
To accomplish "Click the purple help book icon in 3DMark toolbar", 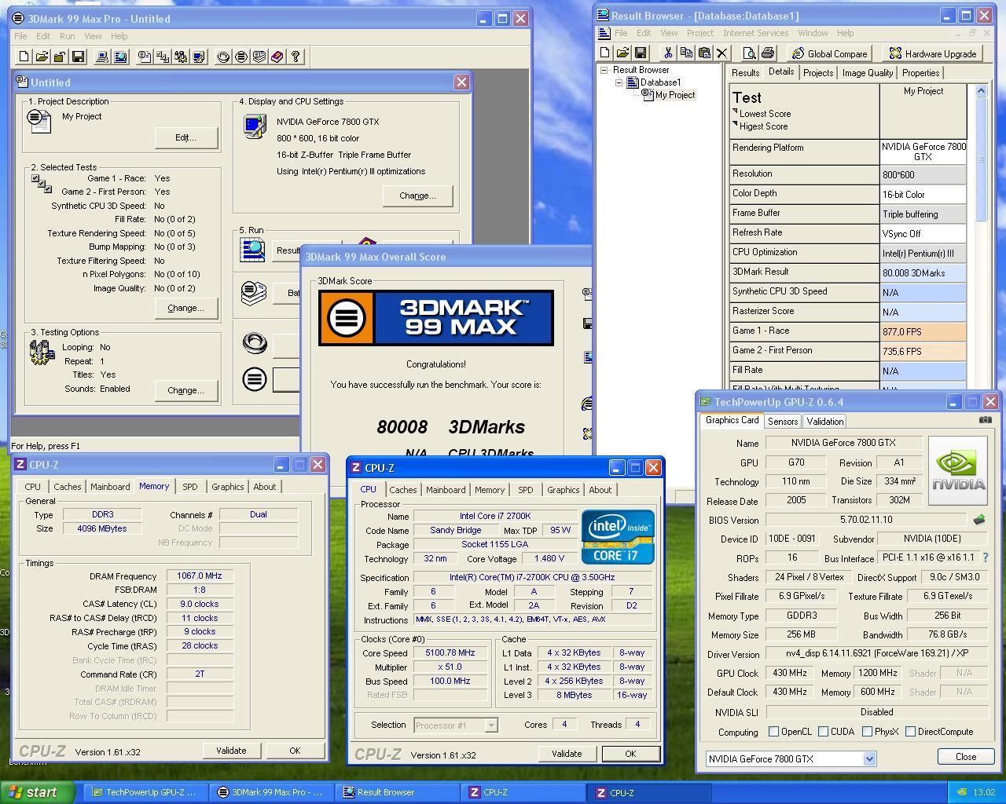I will [277, 57].
